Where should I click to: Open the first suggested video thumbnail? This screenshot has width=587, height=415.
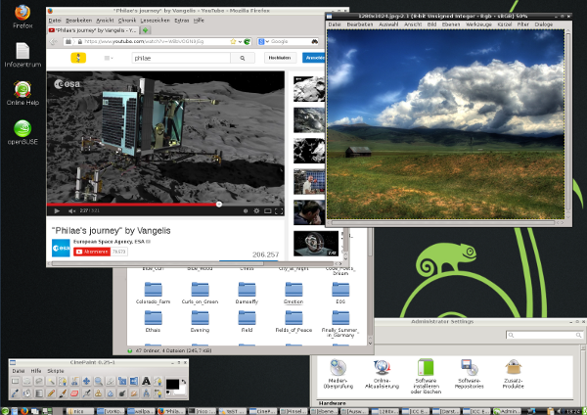pyautogui.click(x=309, y=89)
